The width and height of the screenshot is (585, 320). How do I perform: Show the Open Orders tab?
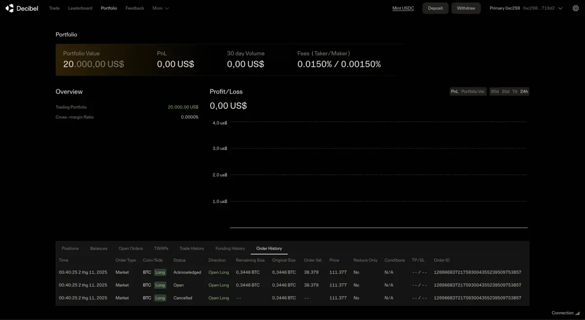point(130,248)
